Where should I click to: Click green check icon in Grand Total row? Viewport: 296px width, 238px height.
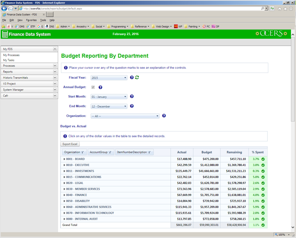(x=263, y=225)
